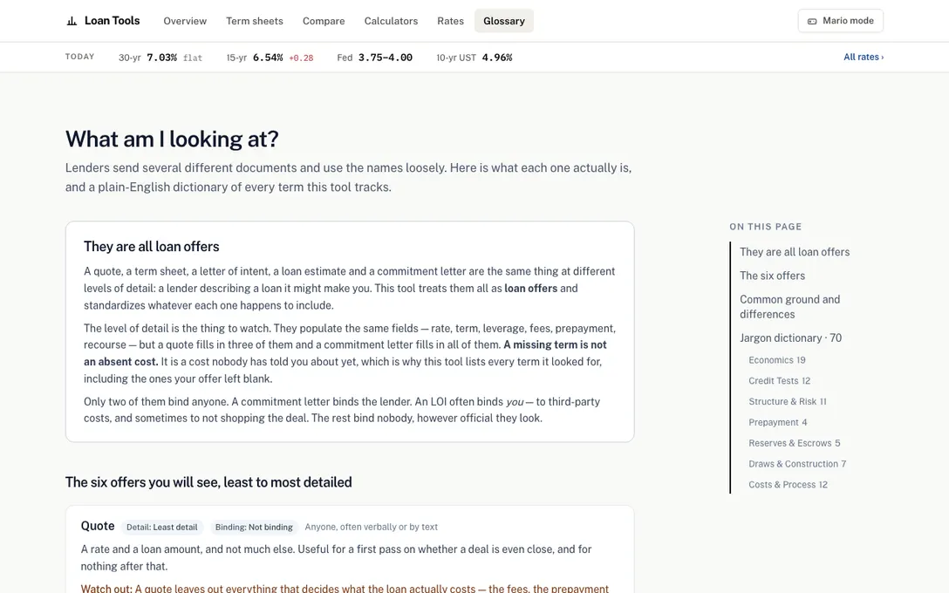Click 'Anyone, often verbally or by text' note
This screenshot has width=949, height=593.
coord(371,527)
